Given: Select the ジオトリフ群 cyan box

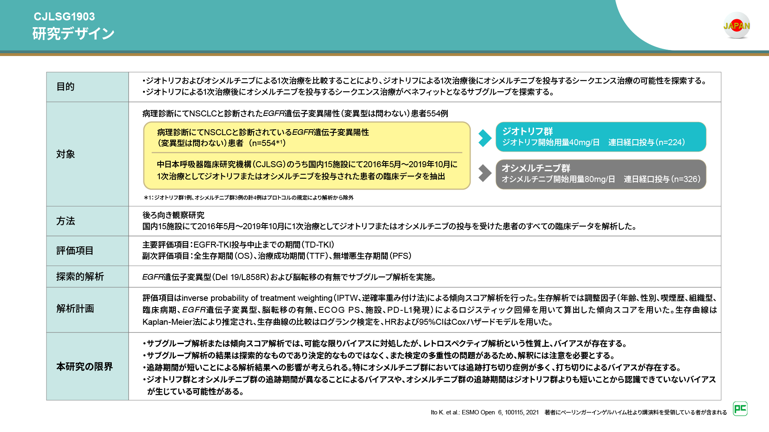Looking at the screenshot, I should click(600, 137).
